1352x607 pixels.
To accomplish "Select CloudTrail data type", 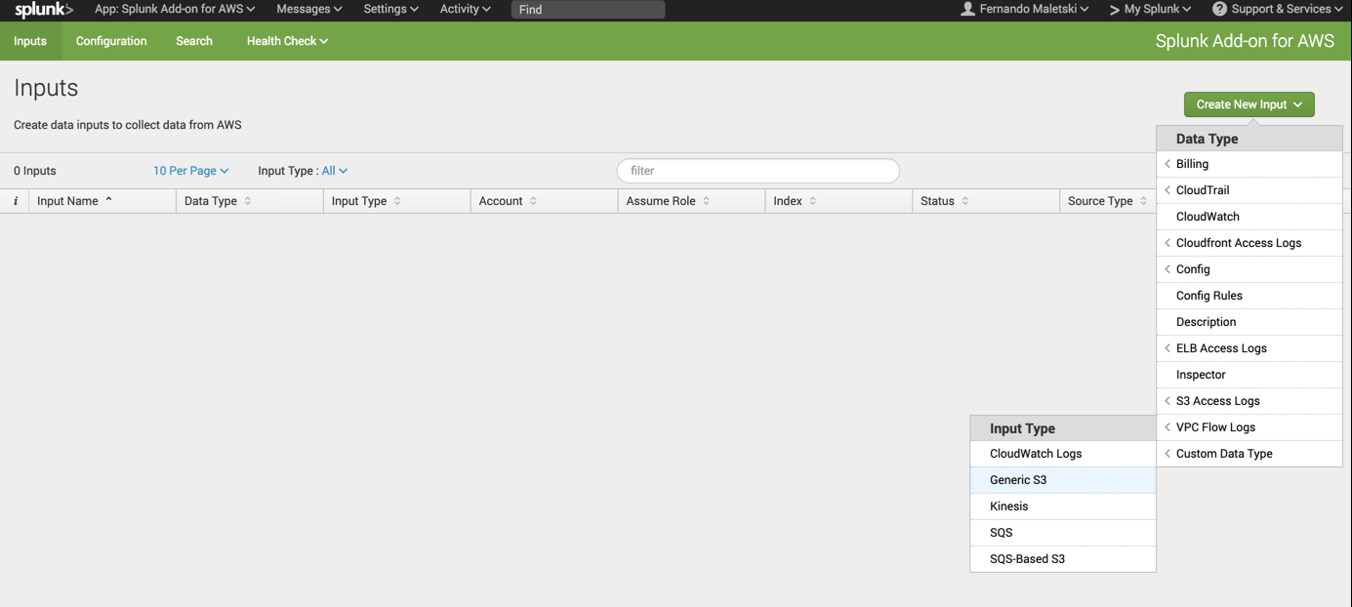I will [x=1250, y=190].
